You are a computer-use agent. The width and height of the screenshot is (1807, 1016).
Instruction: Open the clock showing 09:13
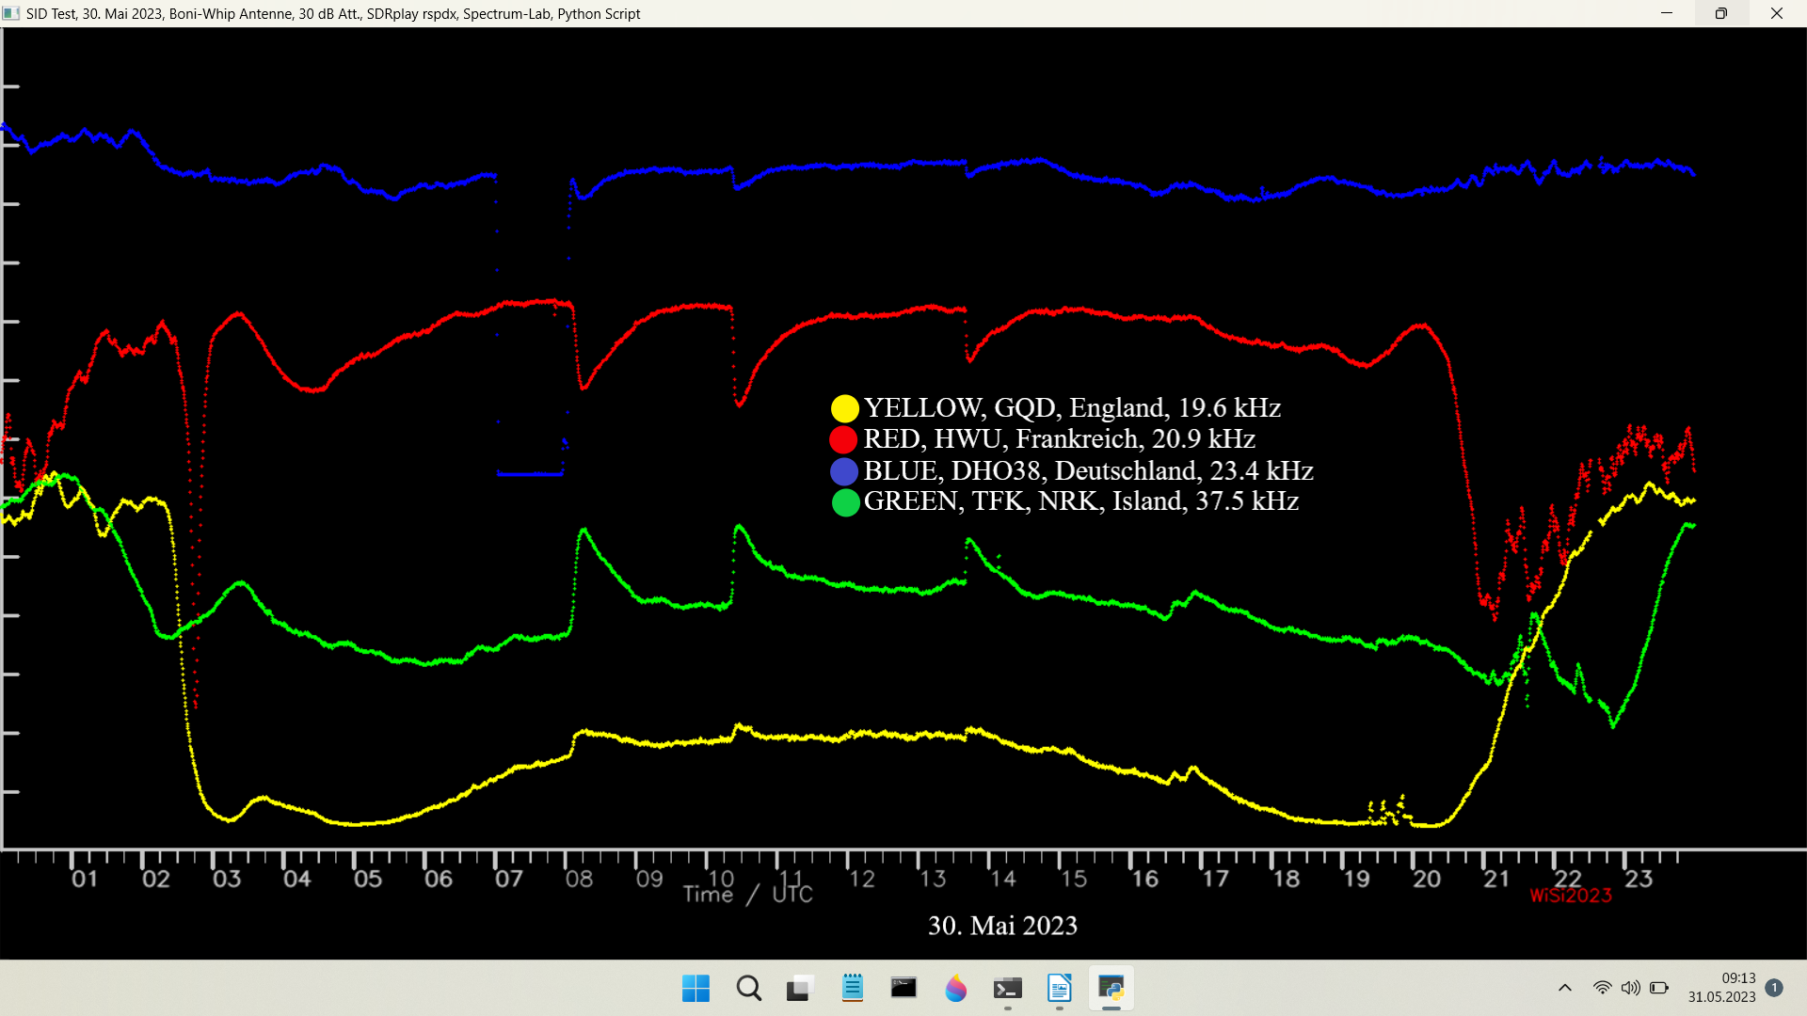(1721, 988)
